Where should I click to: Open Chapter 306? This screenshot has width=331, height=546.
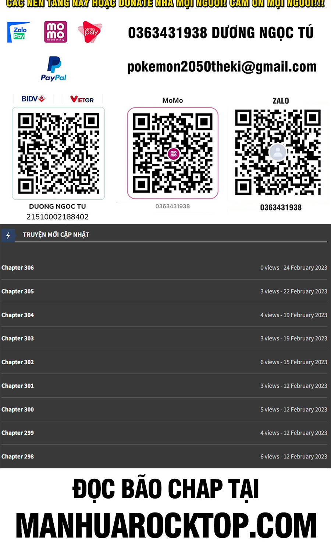click(x=18, y=268)
